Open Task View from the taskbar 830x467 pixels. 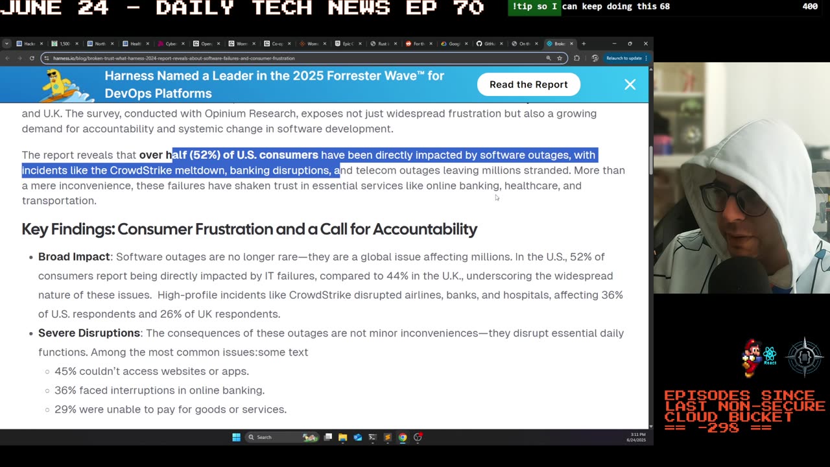(x=329, y=437)
